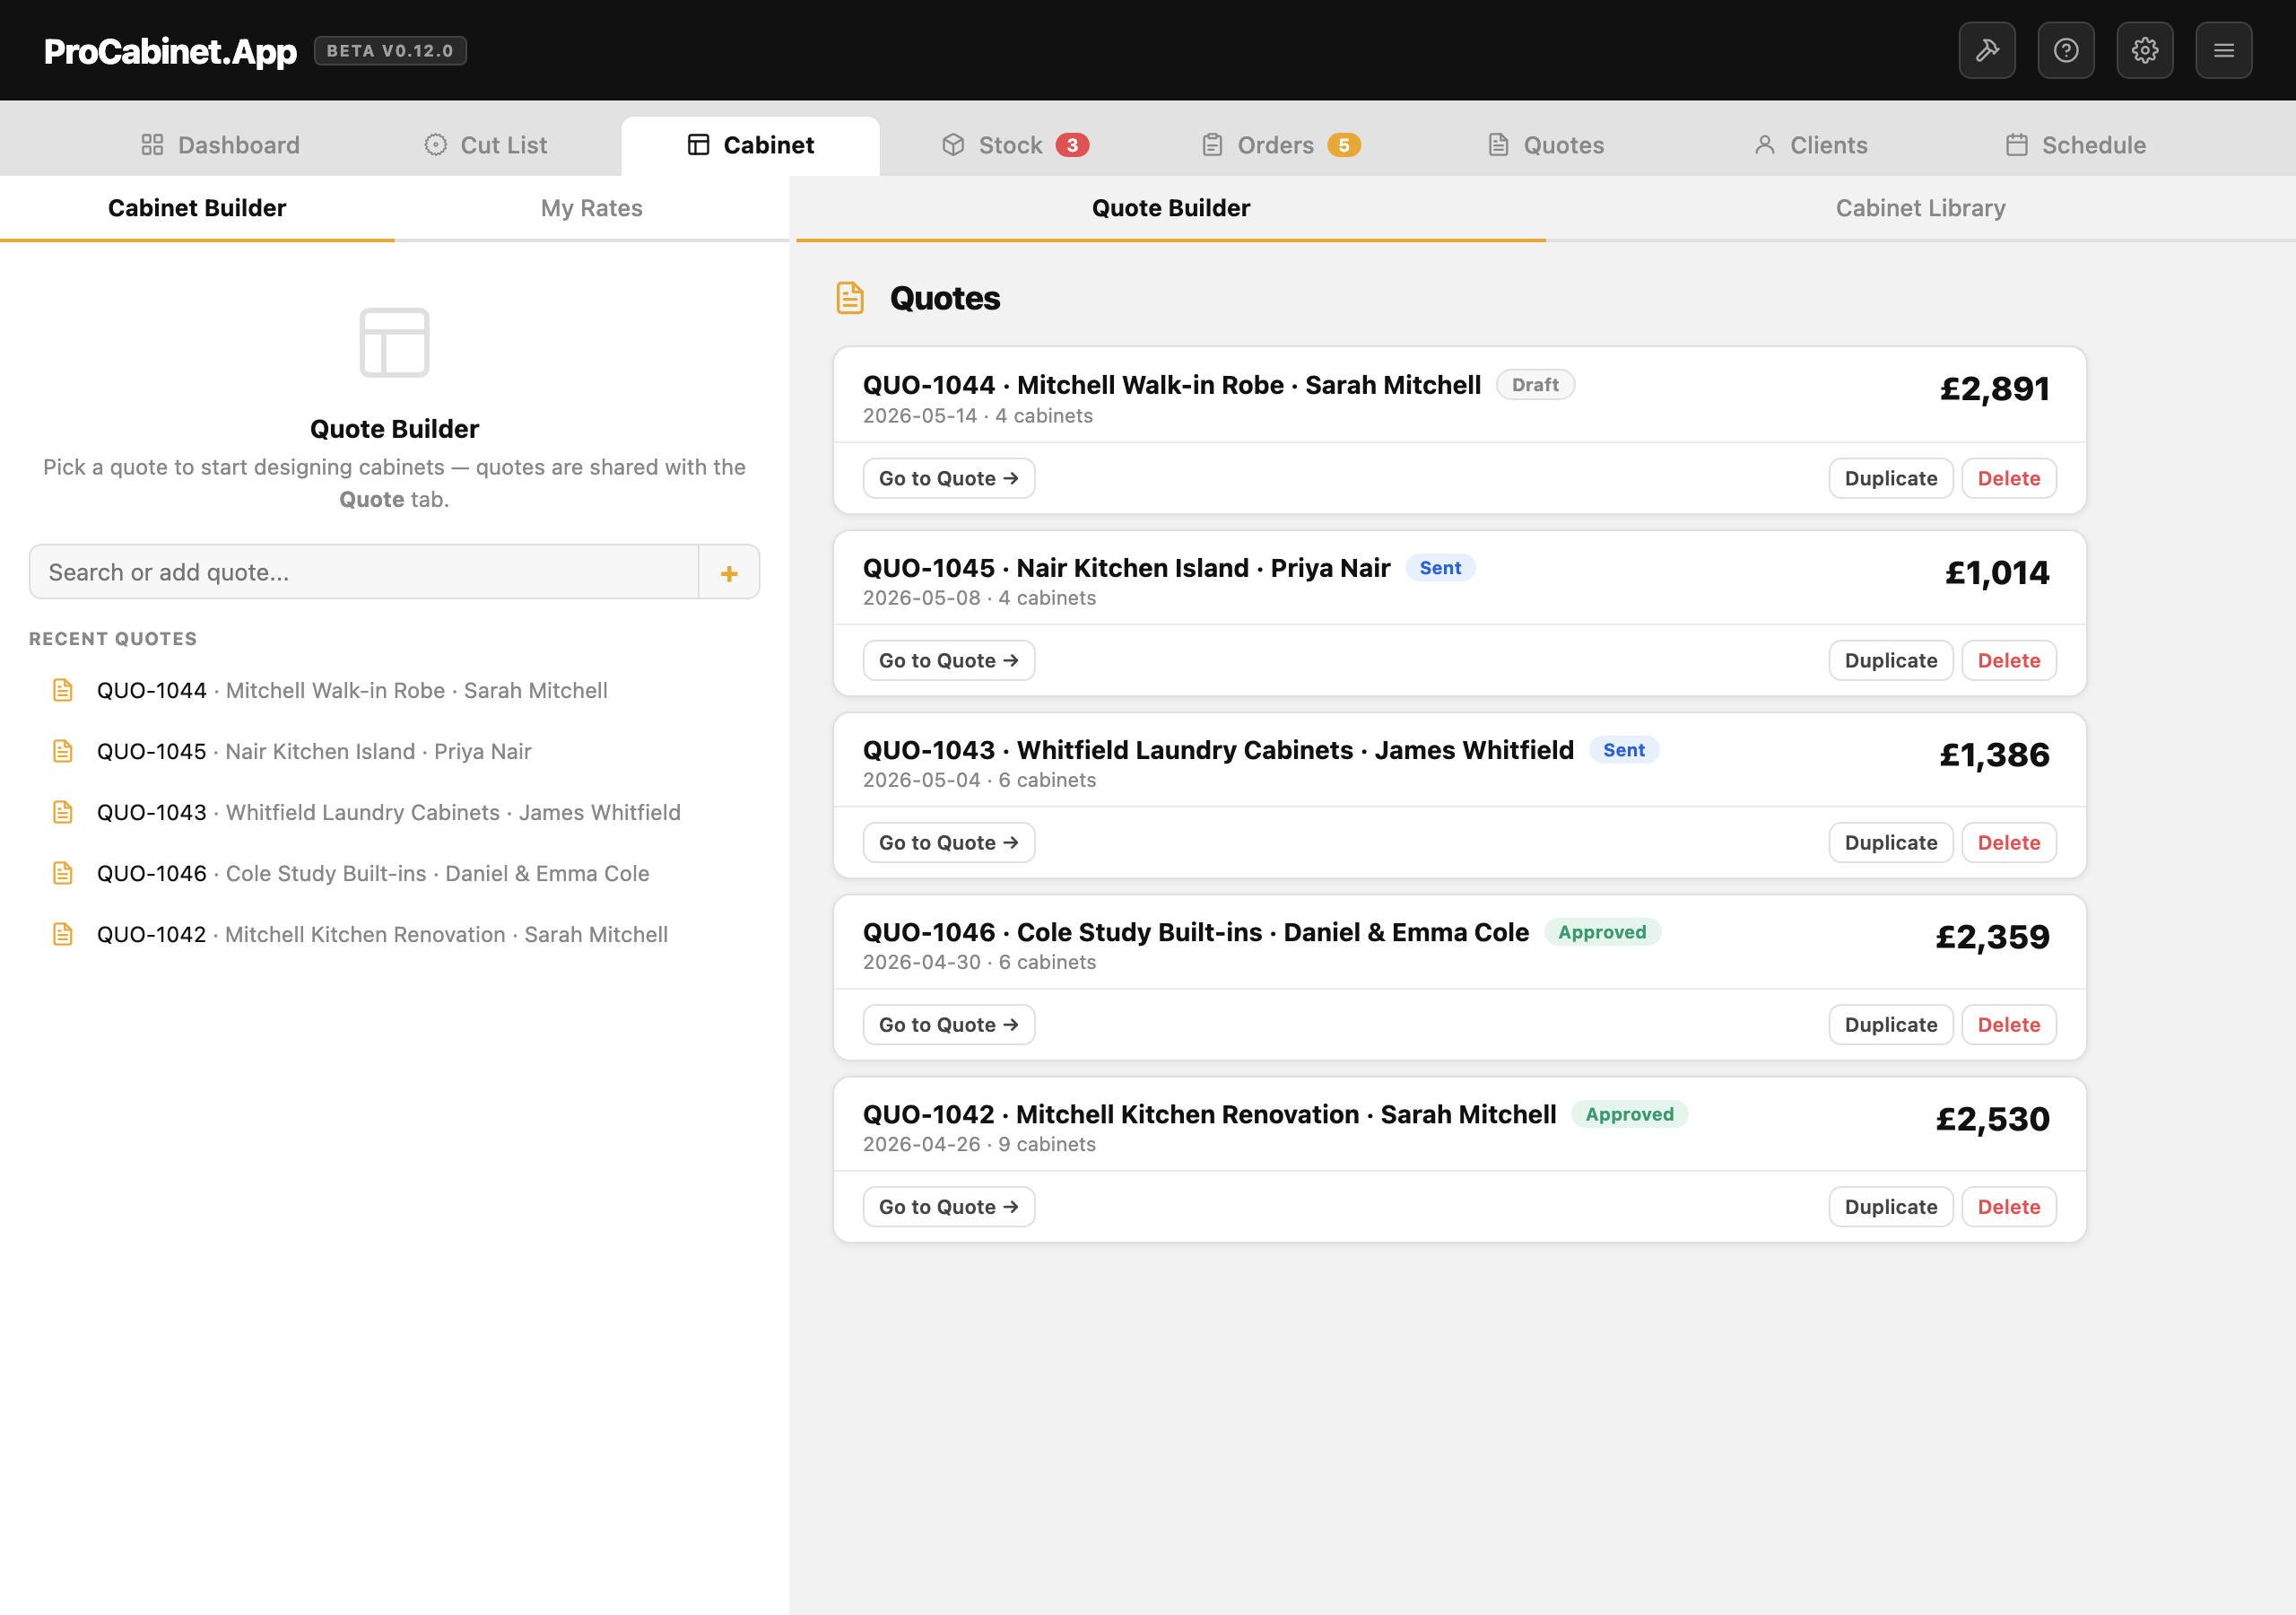Click the orange plus add-quote button

tap(729, 572)
